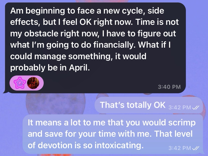Click the timestamp next to "That's totally OK"
Image resolution: width=208 pixels, height=156 pixels.
(x=179, y=108)
